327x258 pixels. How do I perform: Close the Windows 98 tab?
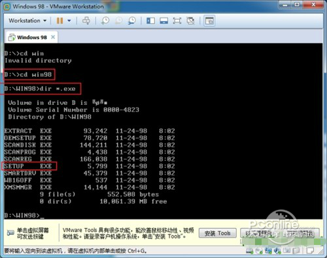point(53,37)
